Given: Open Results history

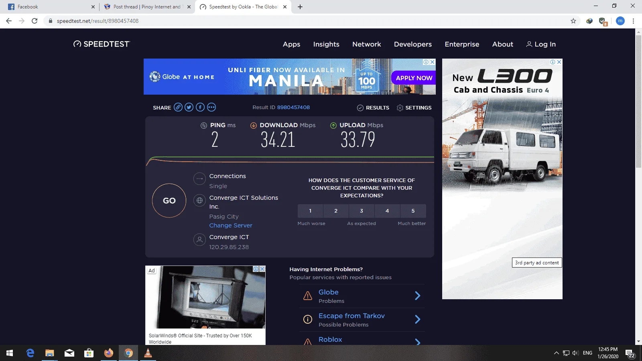Looking at the screenshot, I should click(x=373, y=107).
